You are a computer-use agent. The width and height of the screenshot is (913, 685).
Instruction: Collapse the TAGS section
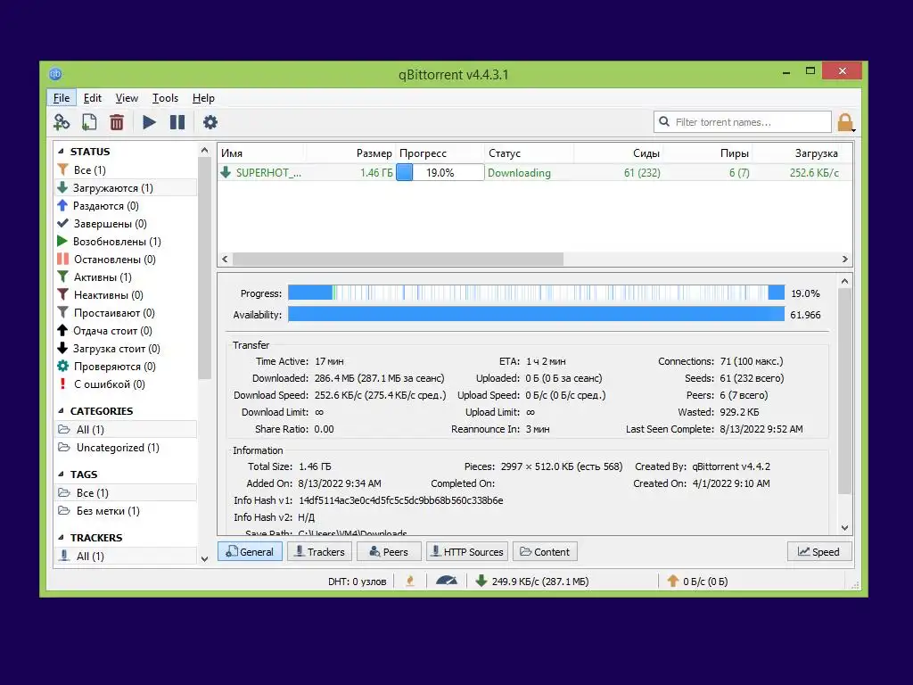(62, 475)
